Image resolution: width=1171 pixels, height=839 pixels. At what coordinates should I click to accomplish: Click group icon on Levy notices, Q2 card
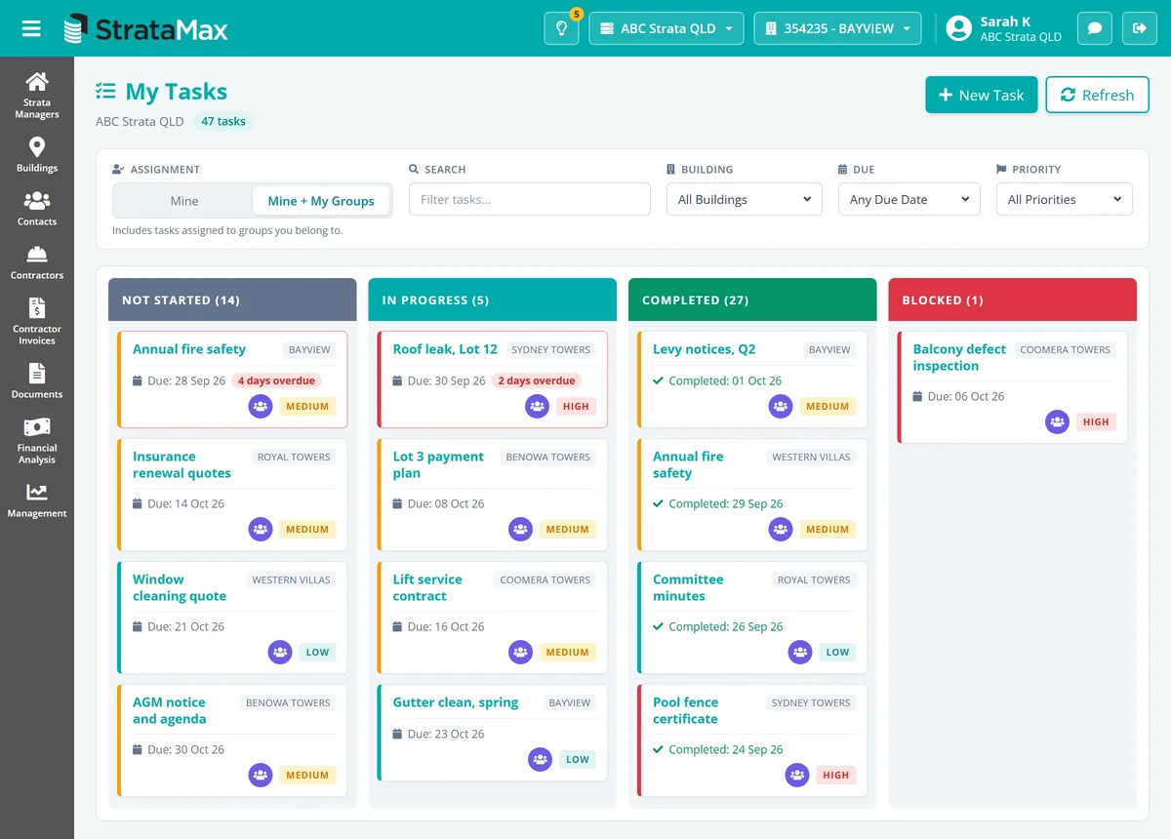coord(781,407)
